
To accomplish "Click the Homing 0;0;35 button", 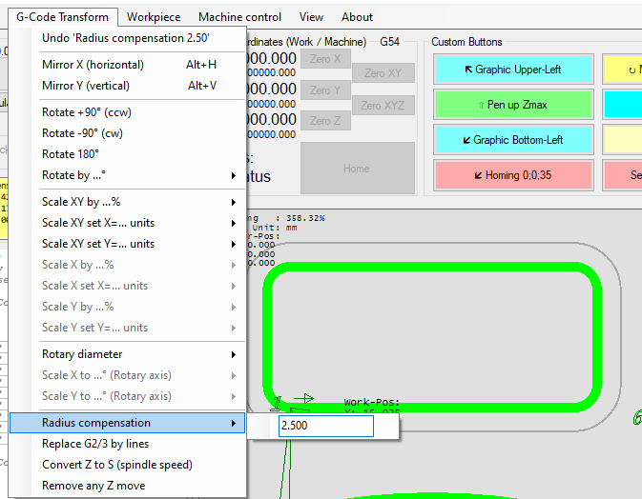I will pyautogui.click(x=513, y=175).
